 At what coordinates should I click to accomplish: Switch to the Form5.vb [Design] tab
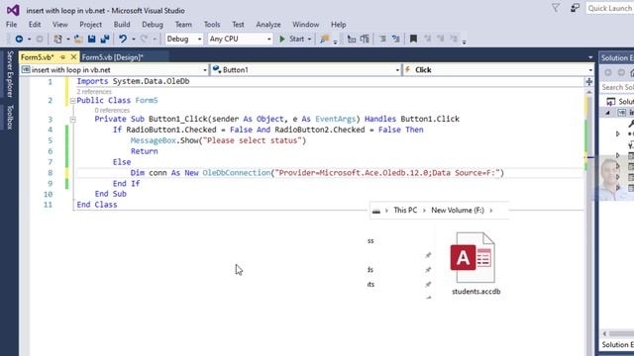click(112, 57)
